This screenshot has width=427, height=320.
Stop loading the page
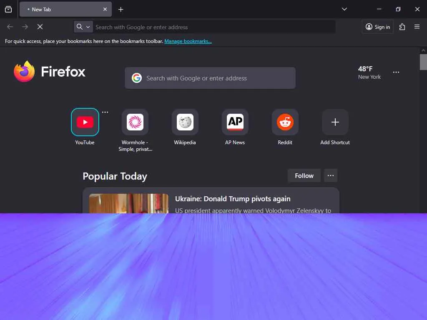pos(40,27)
